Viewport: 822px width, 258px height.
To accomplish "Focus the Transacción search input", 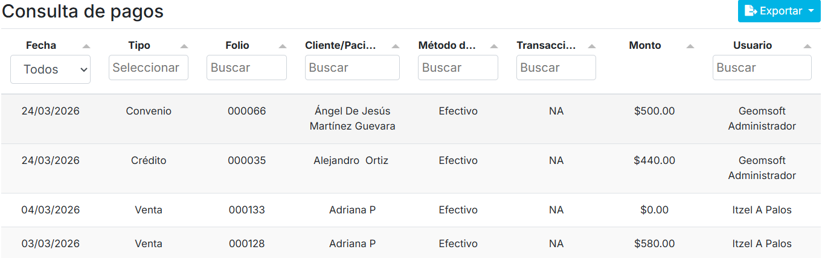I will 556,68.
